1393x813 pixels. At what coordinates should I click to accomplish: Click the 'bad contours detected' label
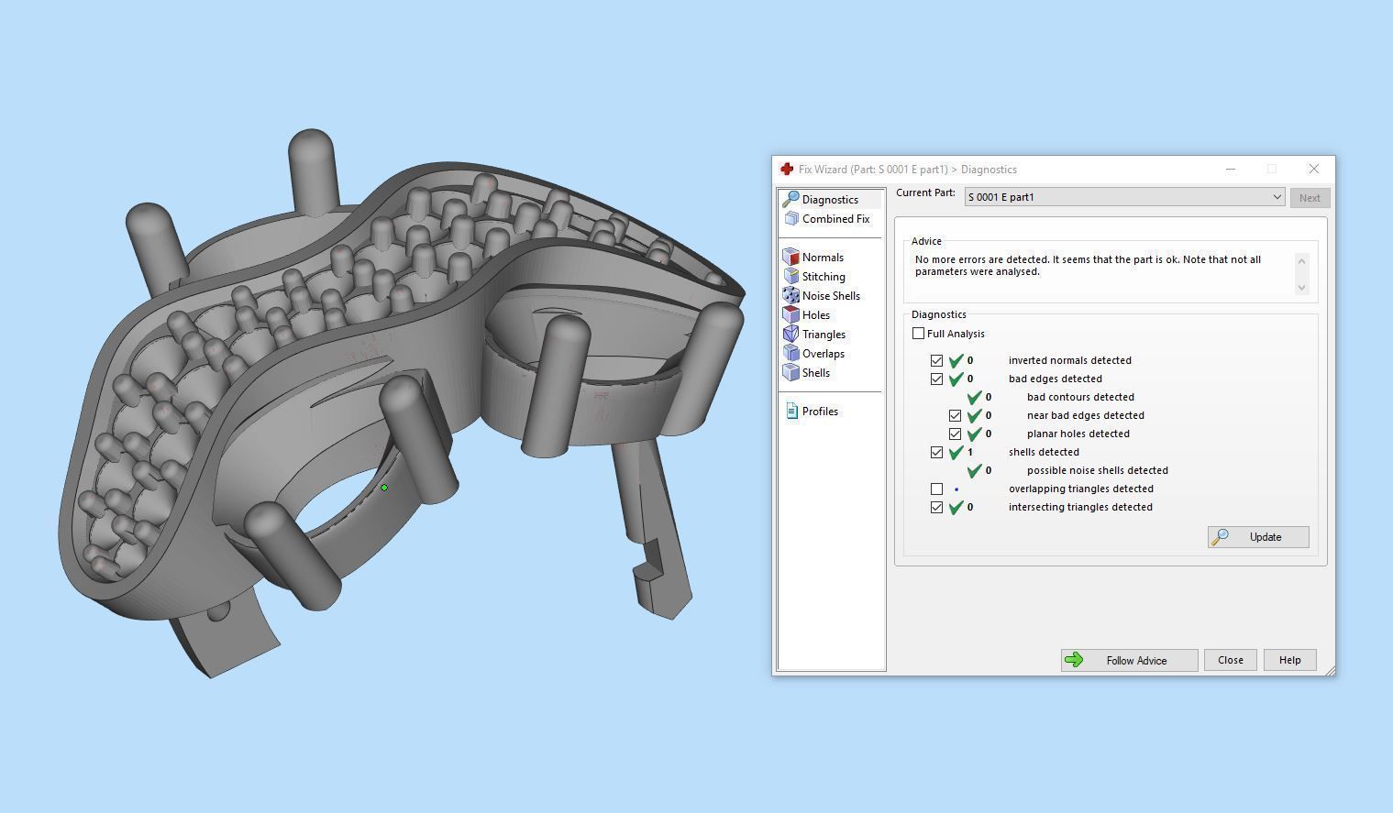coord(1080,397)
